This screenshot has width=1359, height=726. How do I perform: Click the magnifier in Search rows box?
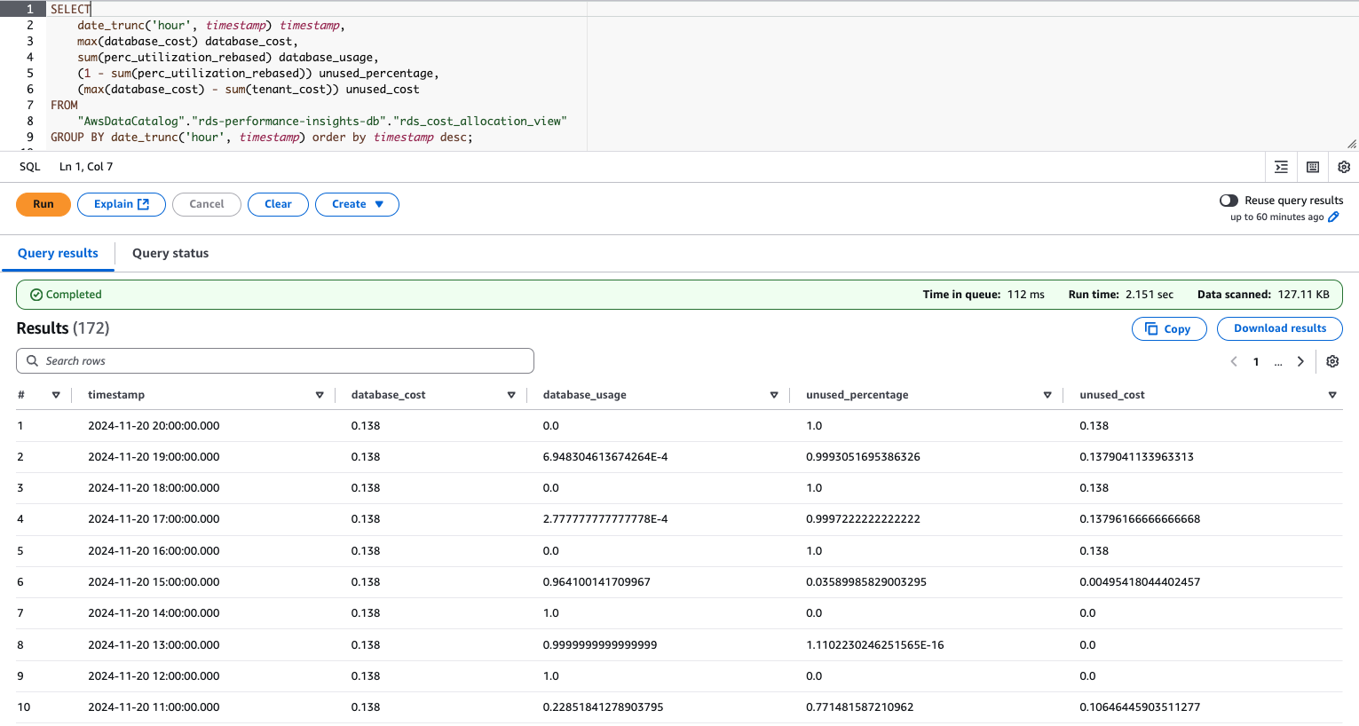click(x=33, y=360)
